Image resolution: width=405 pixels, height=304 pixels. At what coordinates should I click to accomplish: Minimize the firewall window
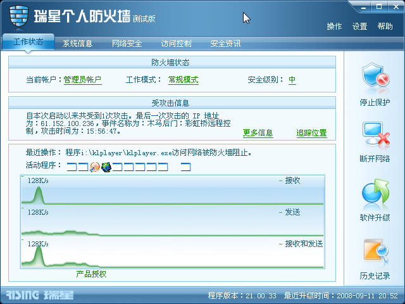tap(363, 7)
